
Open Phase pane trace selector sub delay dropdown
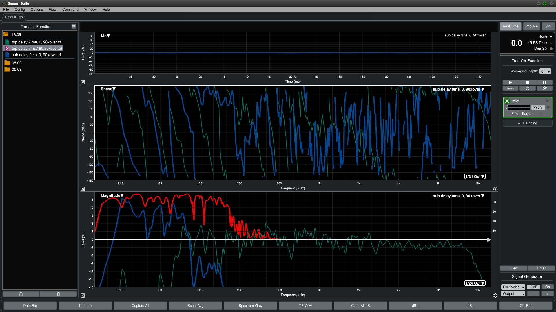[459, 89]
